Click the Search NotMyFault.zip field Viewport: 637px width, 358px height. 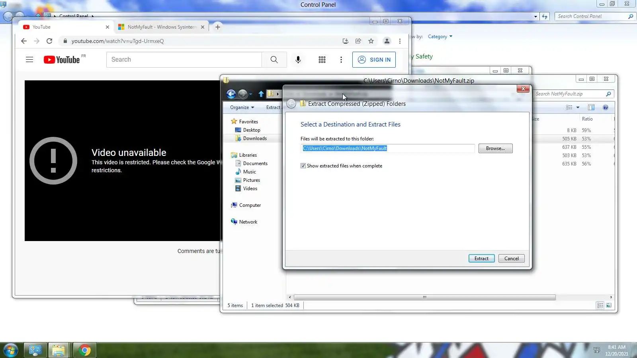(x=573, y=94)
